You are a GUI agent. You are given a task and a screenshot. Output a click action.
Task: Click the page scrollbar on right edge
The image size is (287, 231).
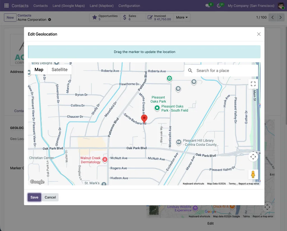pos(286,75)
